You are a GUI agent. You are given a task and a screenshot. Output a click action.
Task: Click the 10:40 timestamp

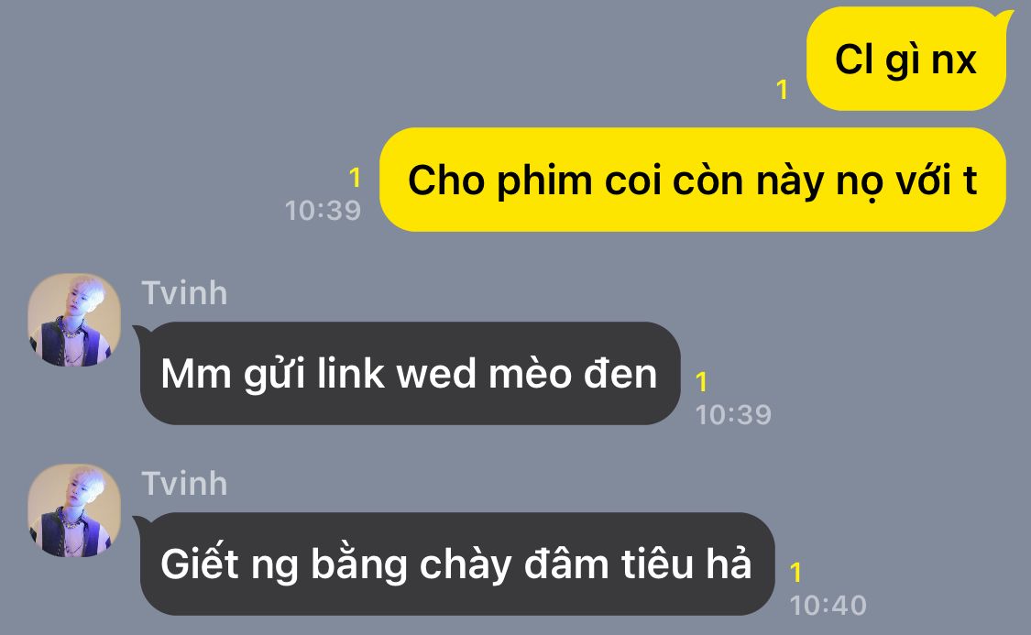click(828, 606)
